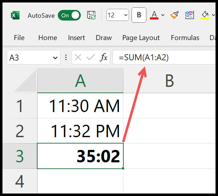The image size is (218, 196).
Task: Click the formula bar =SUM(A1:A2)
Action: click(x=164, y=57)
